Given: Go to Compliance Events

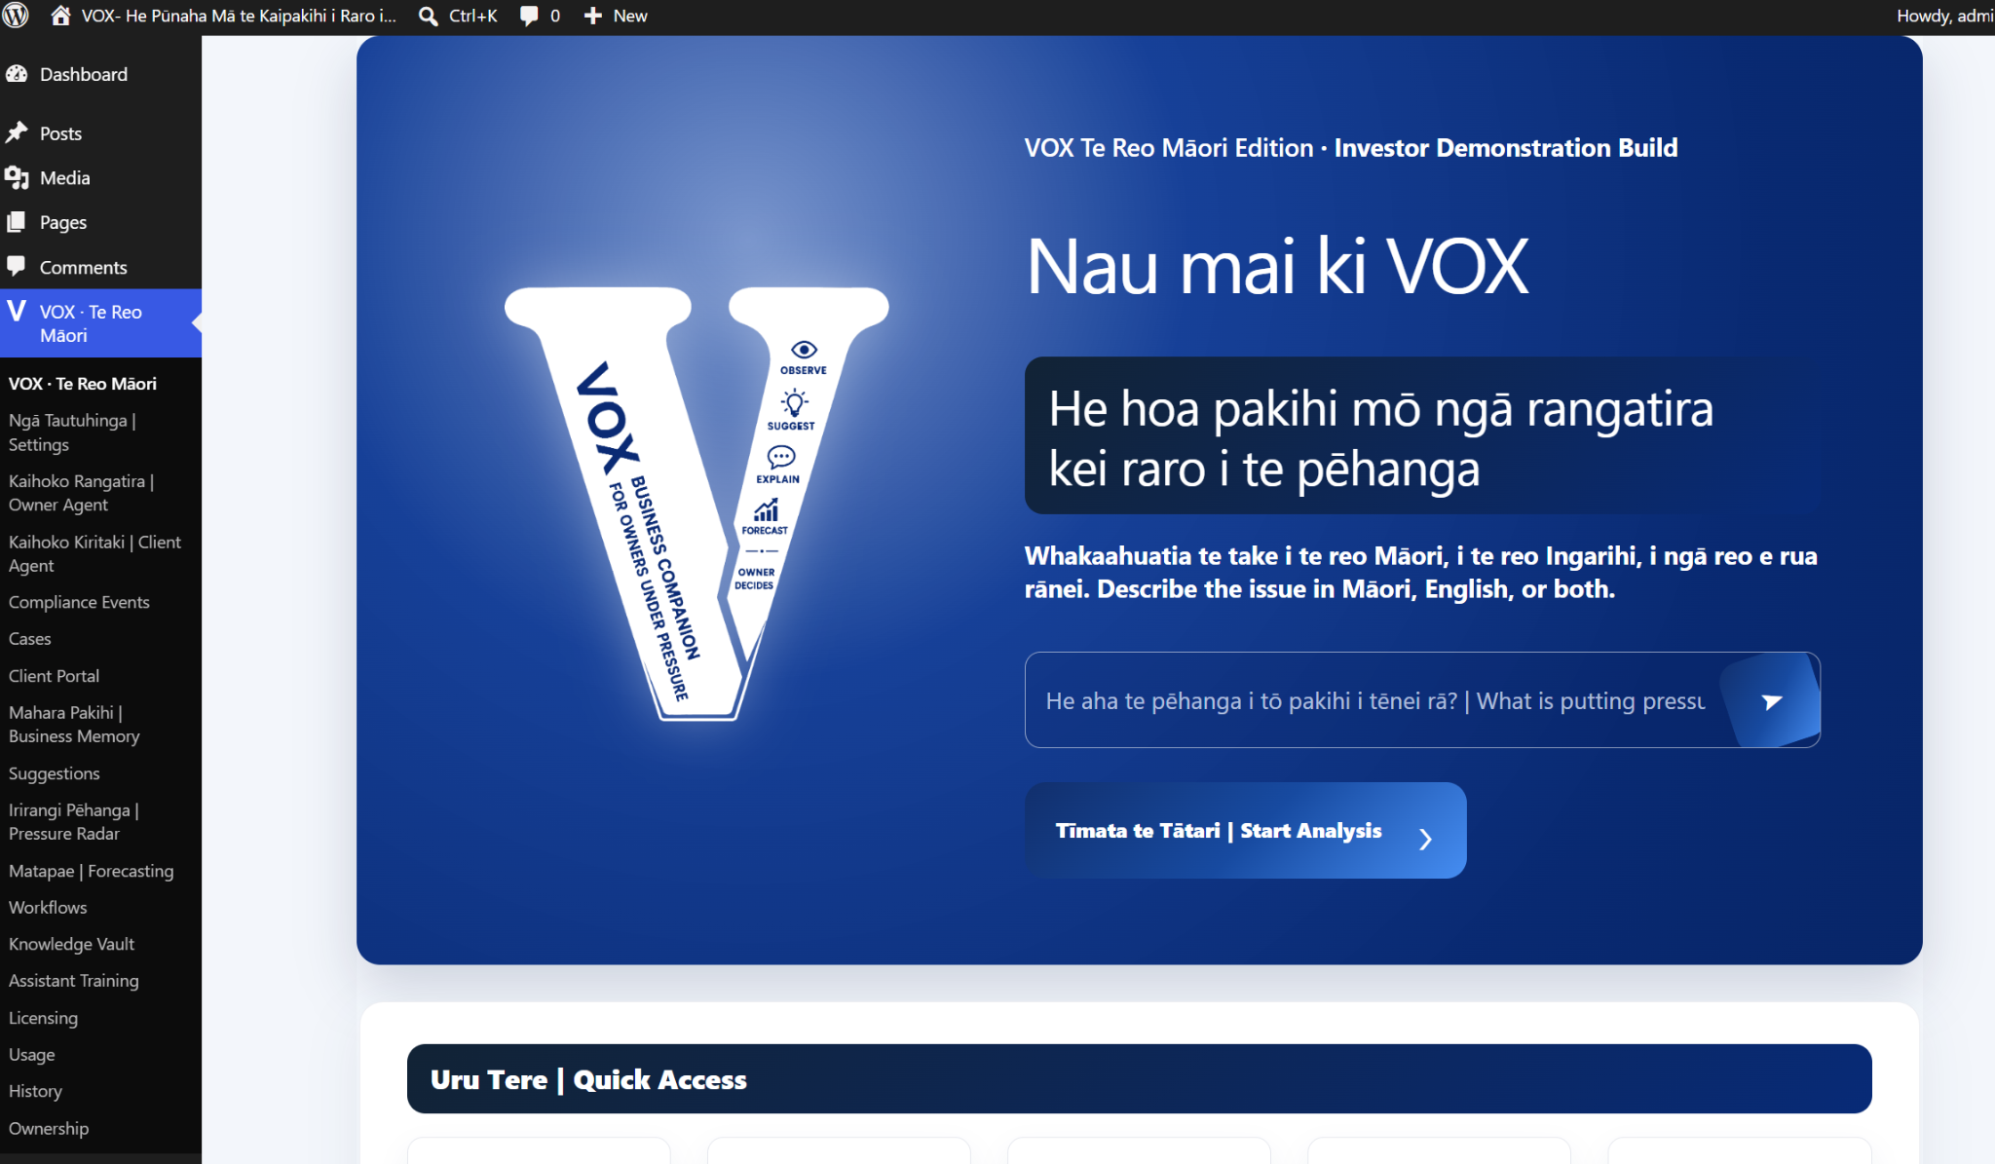Looking at the screenshot, I should click(79, 602).
